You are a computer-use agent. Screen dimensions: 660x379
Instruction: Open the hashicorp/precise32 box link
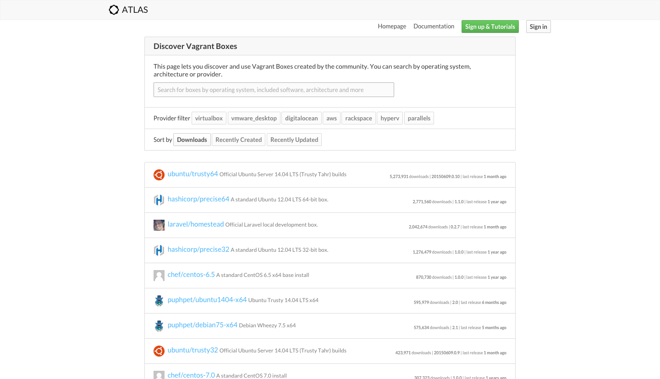(198, 249)
